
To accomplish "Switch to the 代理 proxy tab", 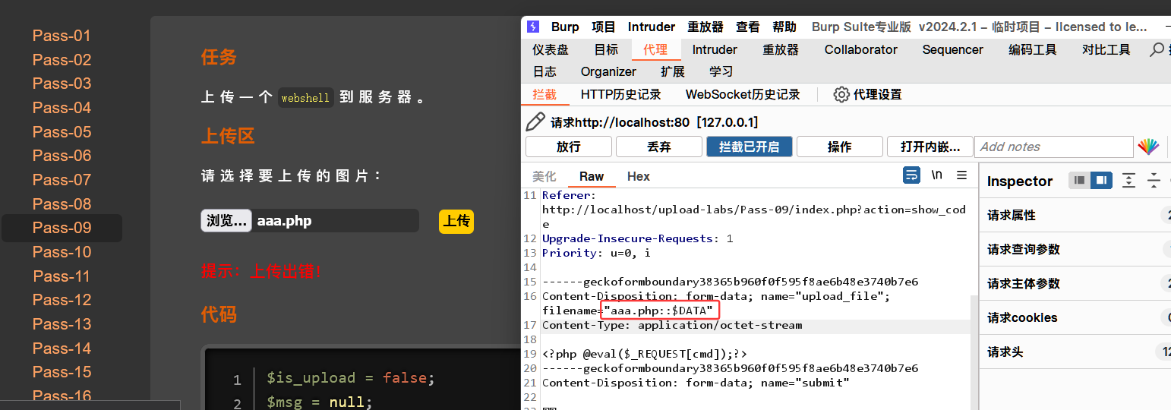I will tap(655, 49).
